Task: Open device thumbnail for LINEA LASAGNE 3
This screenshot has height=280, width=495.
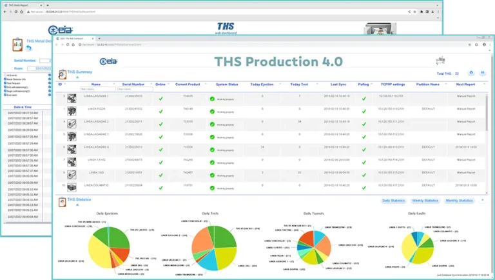Action: pos(72,137)
